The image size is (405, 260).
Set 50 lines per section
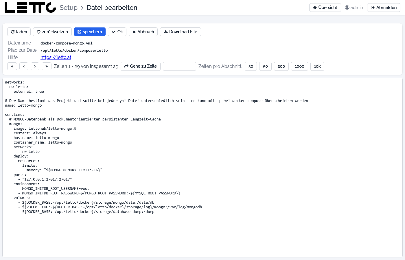click(265, 66)
